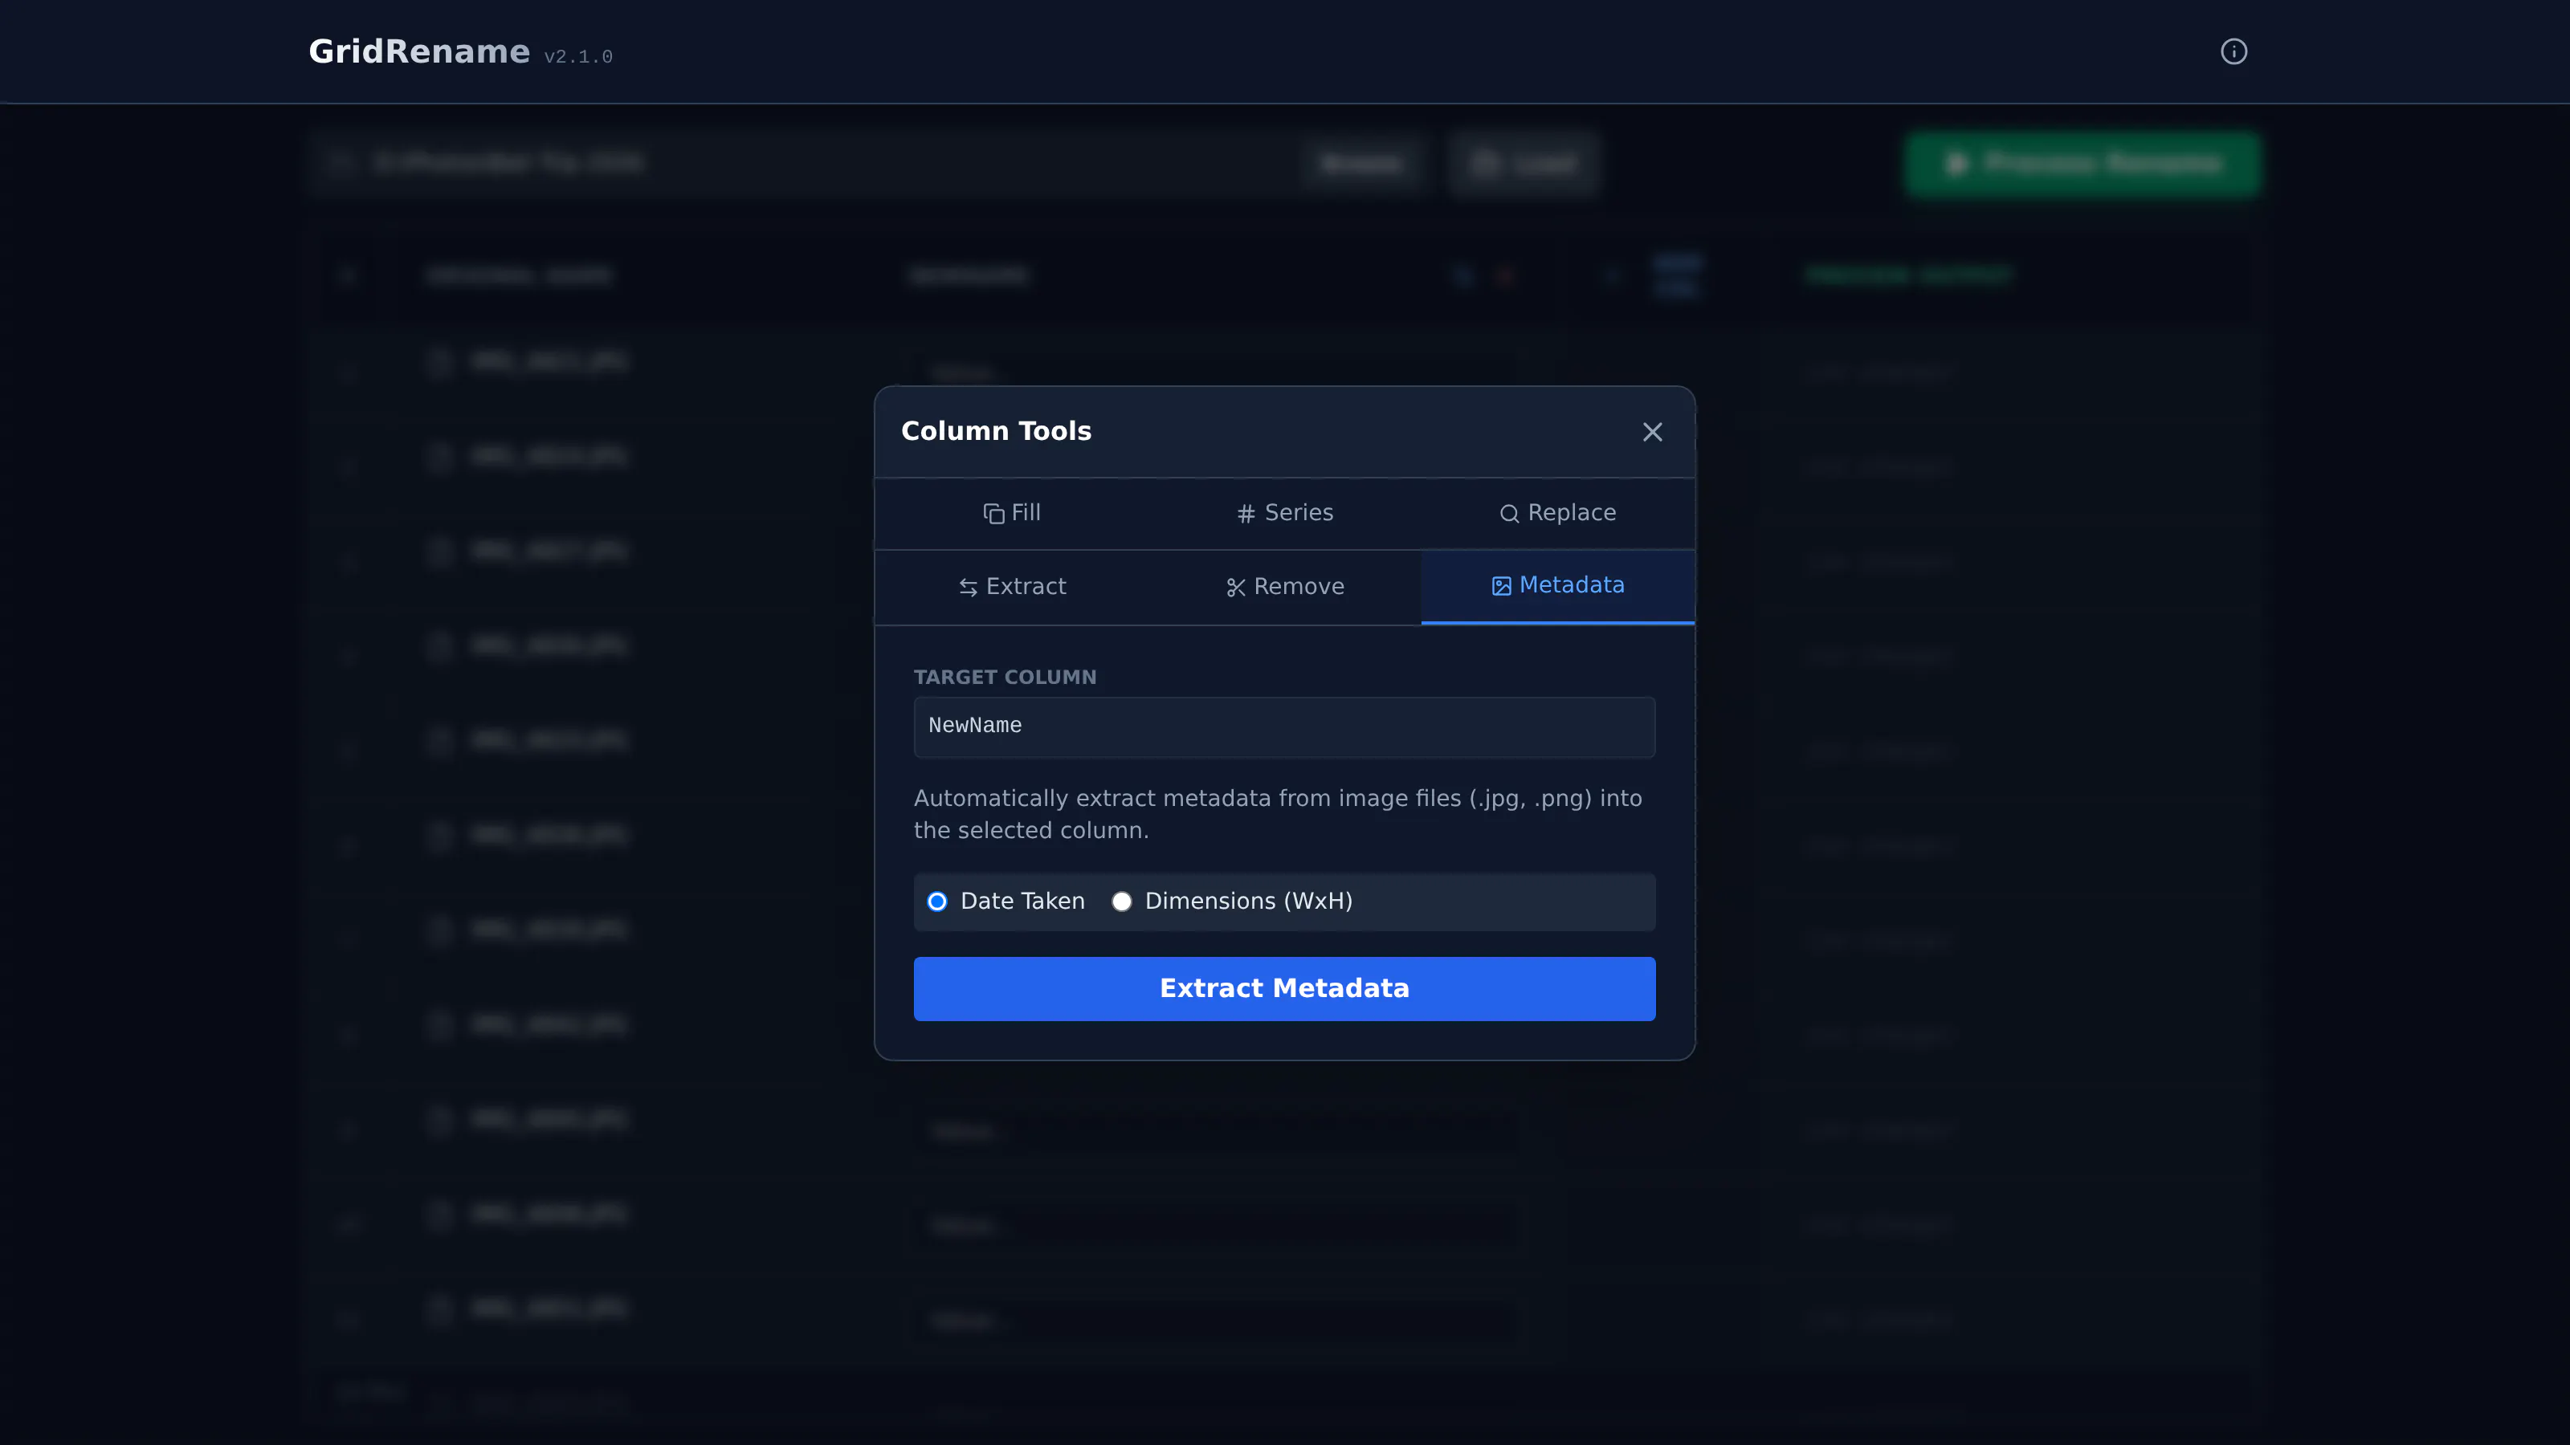2570x1445 pixels.
Task: Select the Date Taken radio option
Action: point(936,902)
